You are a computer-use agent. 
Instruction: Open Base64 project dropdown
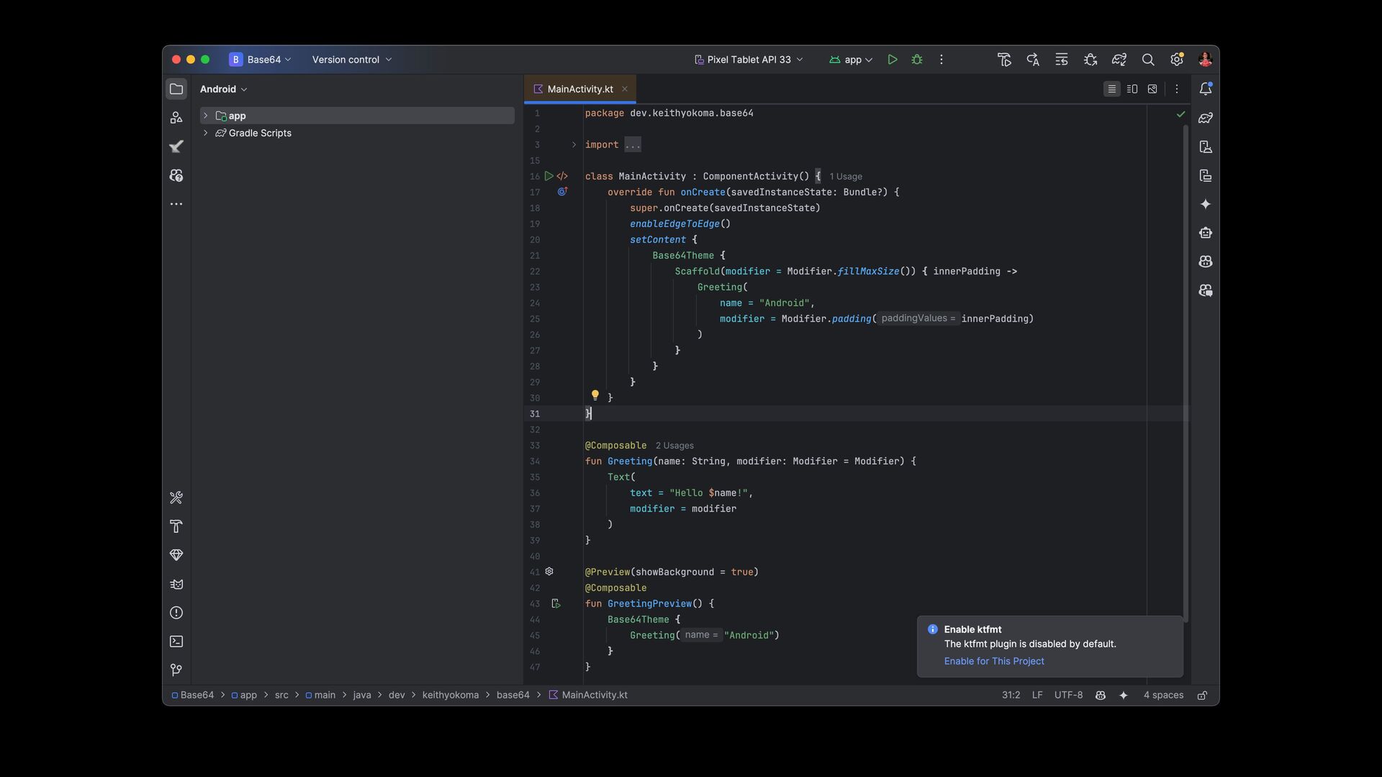[260, 60]
